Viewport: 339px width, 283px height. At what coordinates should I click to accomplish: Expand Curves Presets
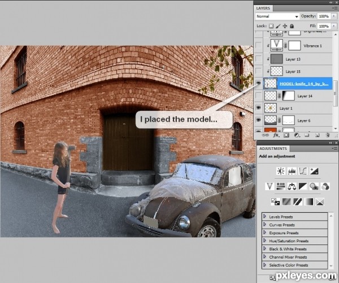click(264, 224)
